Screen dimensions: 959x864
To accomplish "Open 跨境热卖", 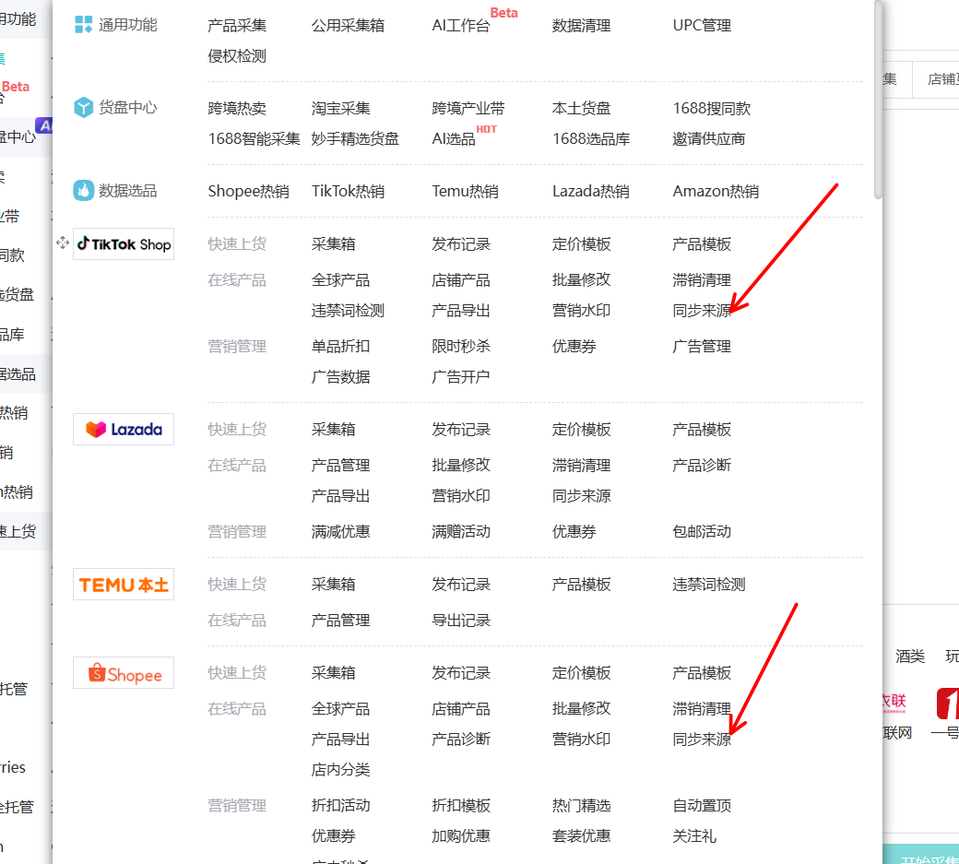I will pyautogui.click(x=237, y=109).
